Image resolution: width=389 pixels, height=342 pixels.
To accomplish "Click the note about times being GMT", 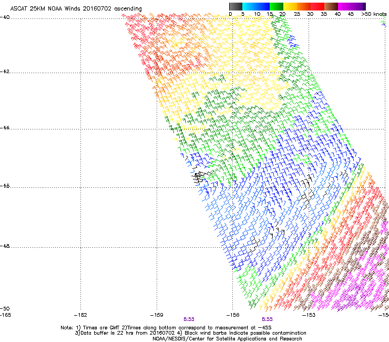I will (166, 328).
